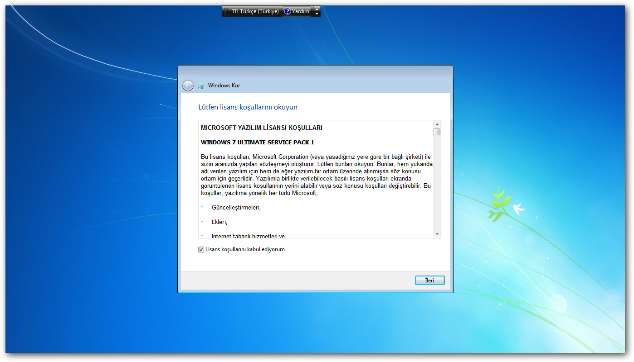Go back with the round arrow button
This screenshot has height=362, width=634.
[188, 86]
